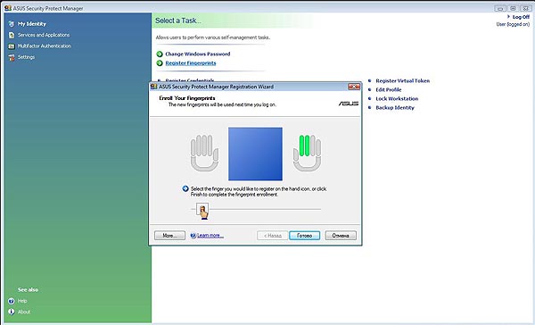The height and width of the screenshot is (325, 535).
Task: Click the Settings tools icon
Action: pos(12,57)
